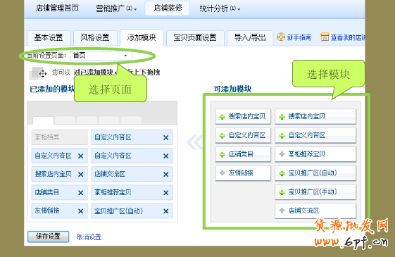Remove the added 掌柜推荐宝贝 module with its X
This screenshot has height=257, width=395.
pos(165,193)
